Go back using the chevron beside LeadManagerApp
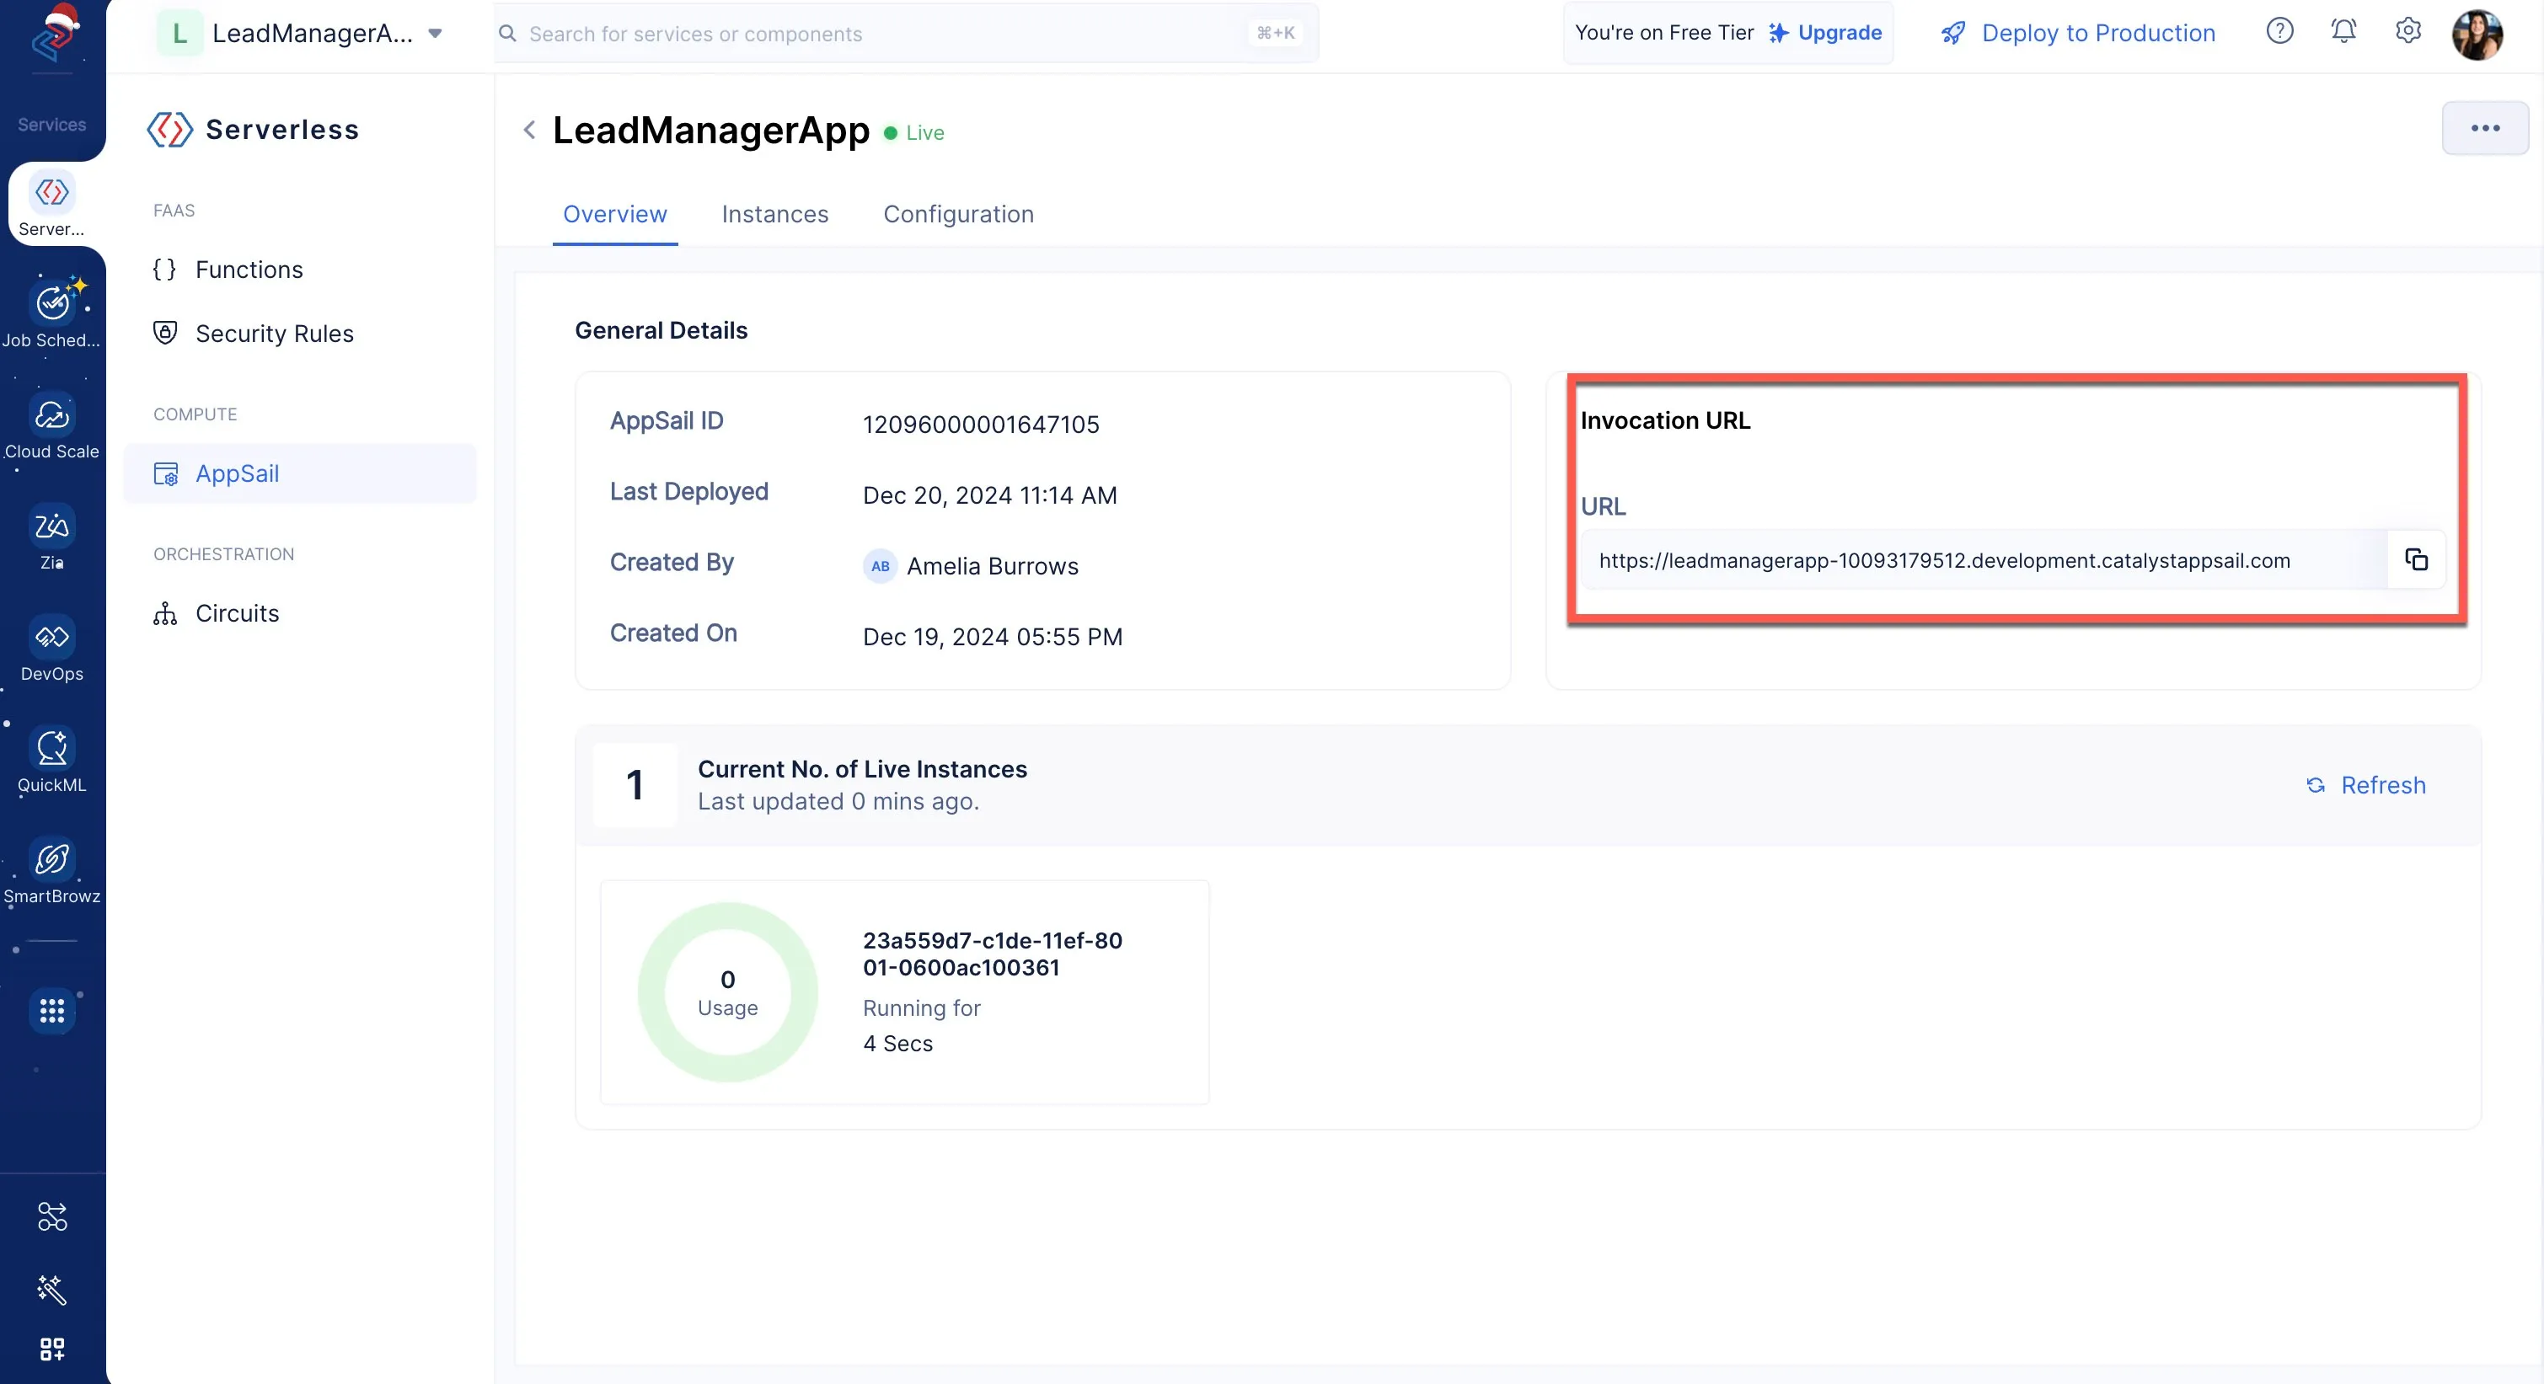The image size is (2544, 1384). (x=529, y=131)
